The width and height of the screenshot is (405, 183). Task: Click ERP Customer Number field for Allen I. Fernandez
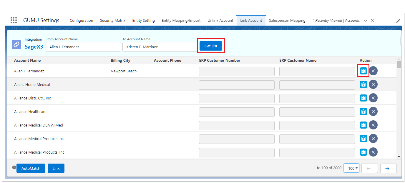pos(237,71)
